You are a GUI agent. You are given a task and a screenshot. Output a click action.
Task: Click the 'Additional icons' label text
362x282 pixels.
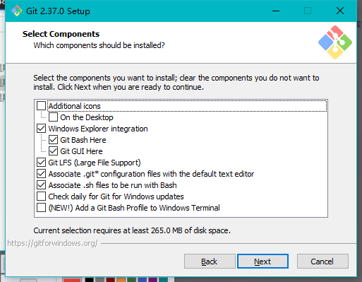pos(74,106)
